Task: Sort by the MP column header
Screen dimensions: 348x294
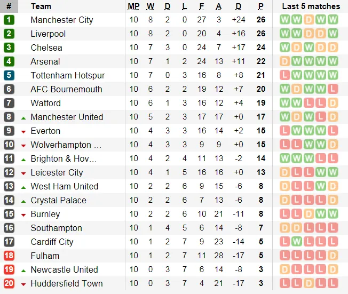Action: pos(133,6)
